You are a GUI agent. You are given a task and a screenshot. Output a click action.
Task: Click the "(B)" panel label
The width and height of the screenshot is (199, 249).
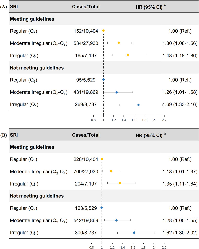point(4,135)
